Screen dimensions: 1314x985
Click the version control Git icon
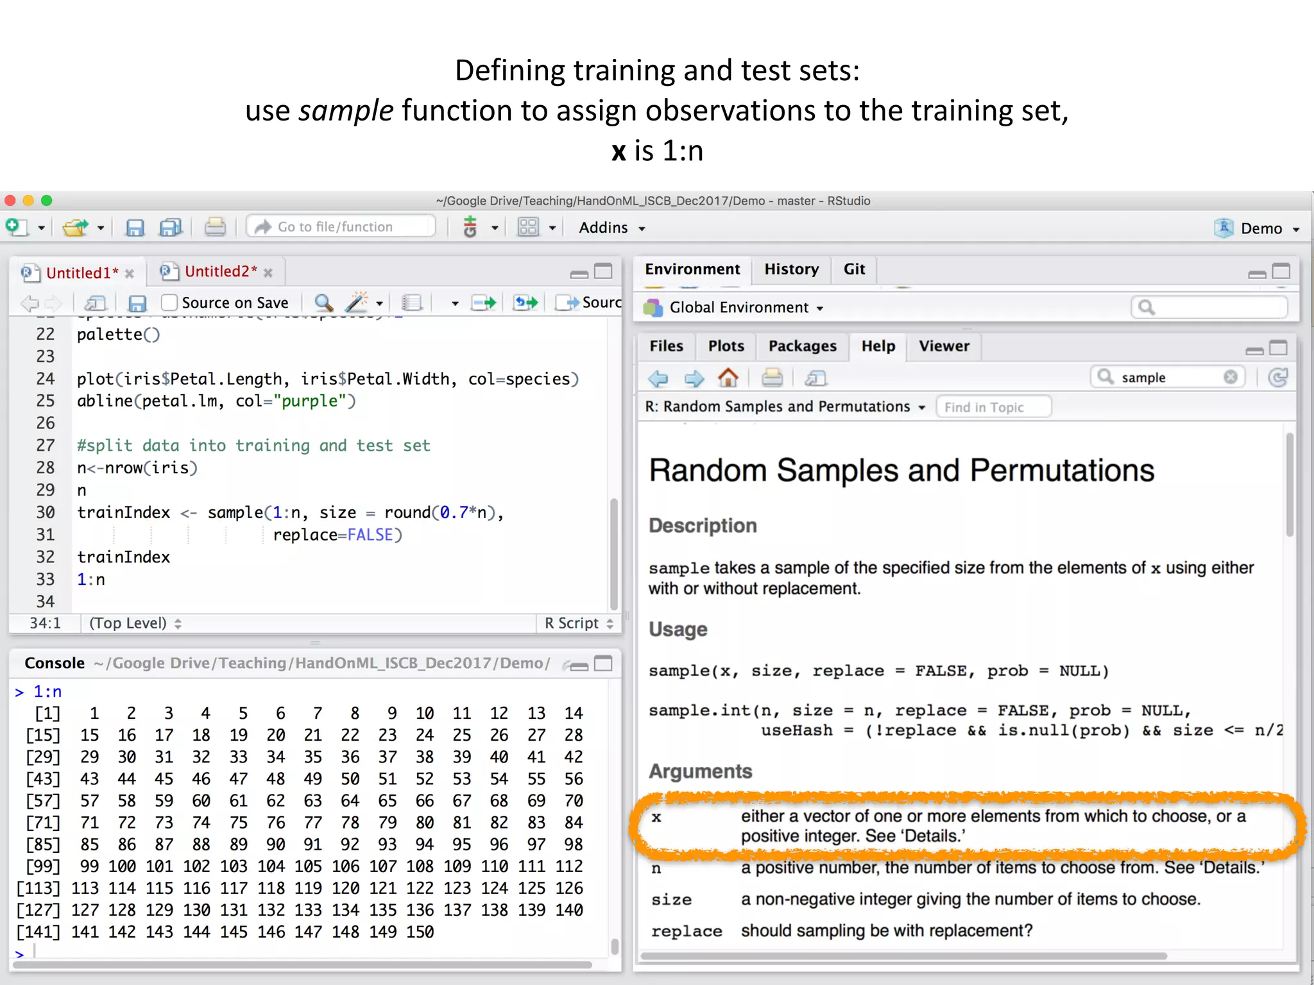[x=470, y=227]
